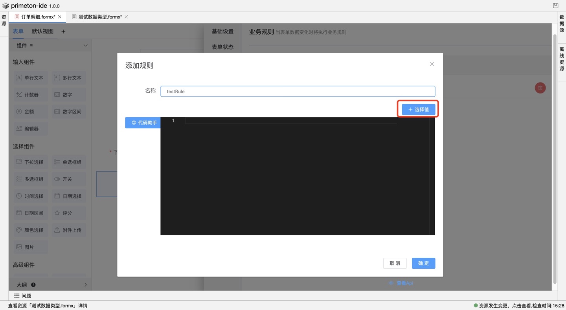Click the save icon in title bar
This screenshot has width=566, height=310.
pos(555,6)
